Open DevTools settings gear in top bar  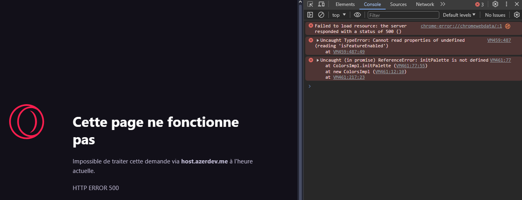(495, 4)
